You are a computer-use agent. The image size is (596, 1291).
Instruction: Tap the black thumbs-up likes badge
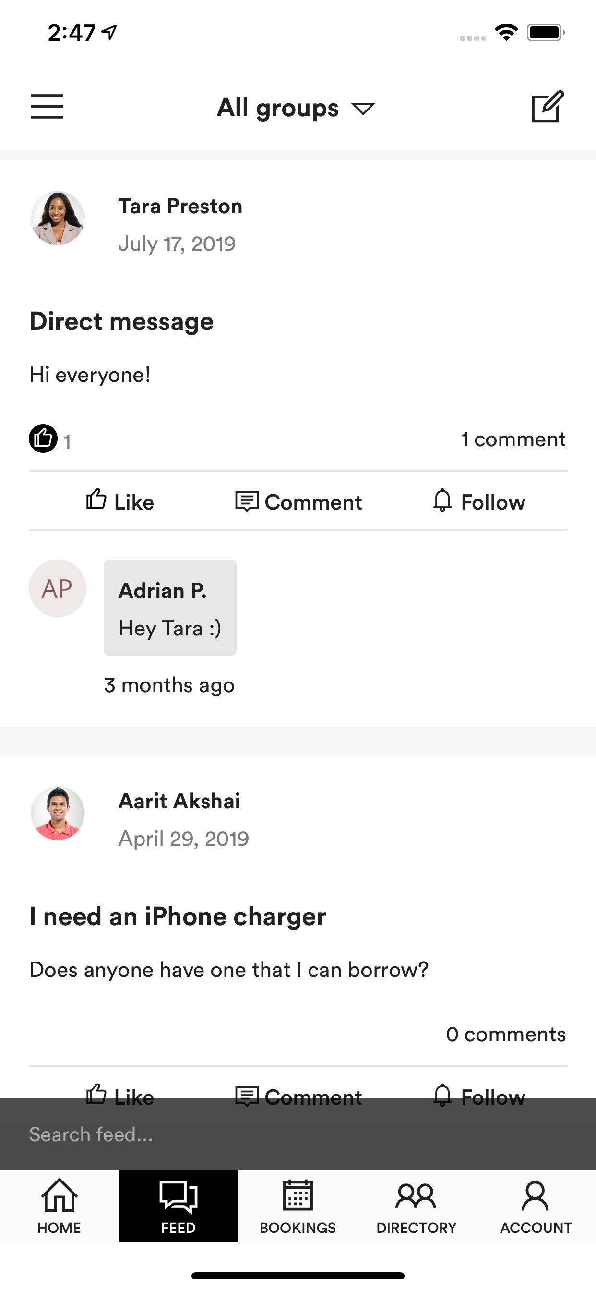43,438
